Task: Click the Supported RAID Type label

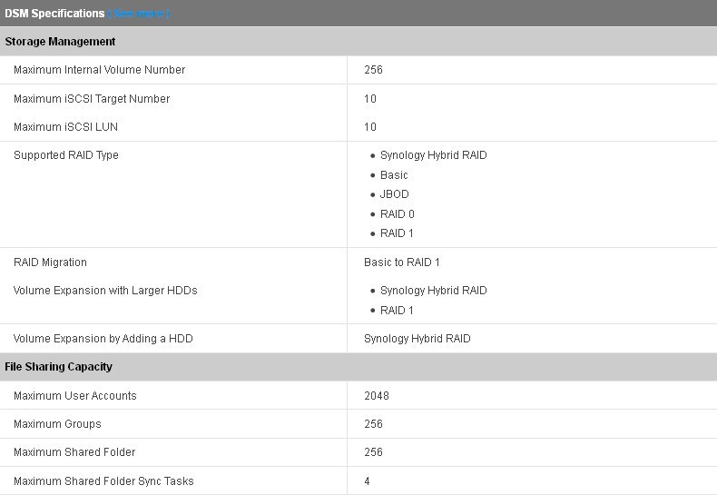Action: tap(66, 155)
